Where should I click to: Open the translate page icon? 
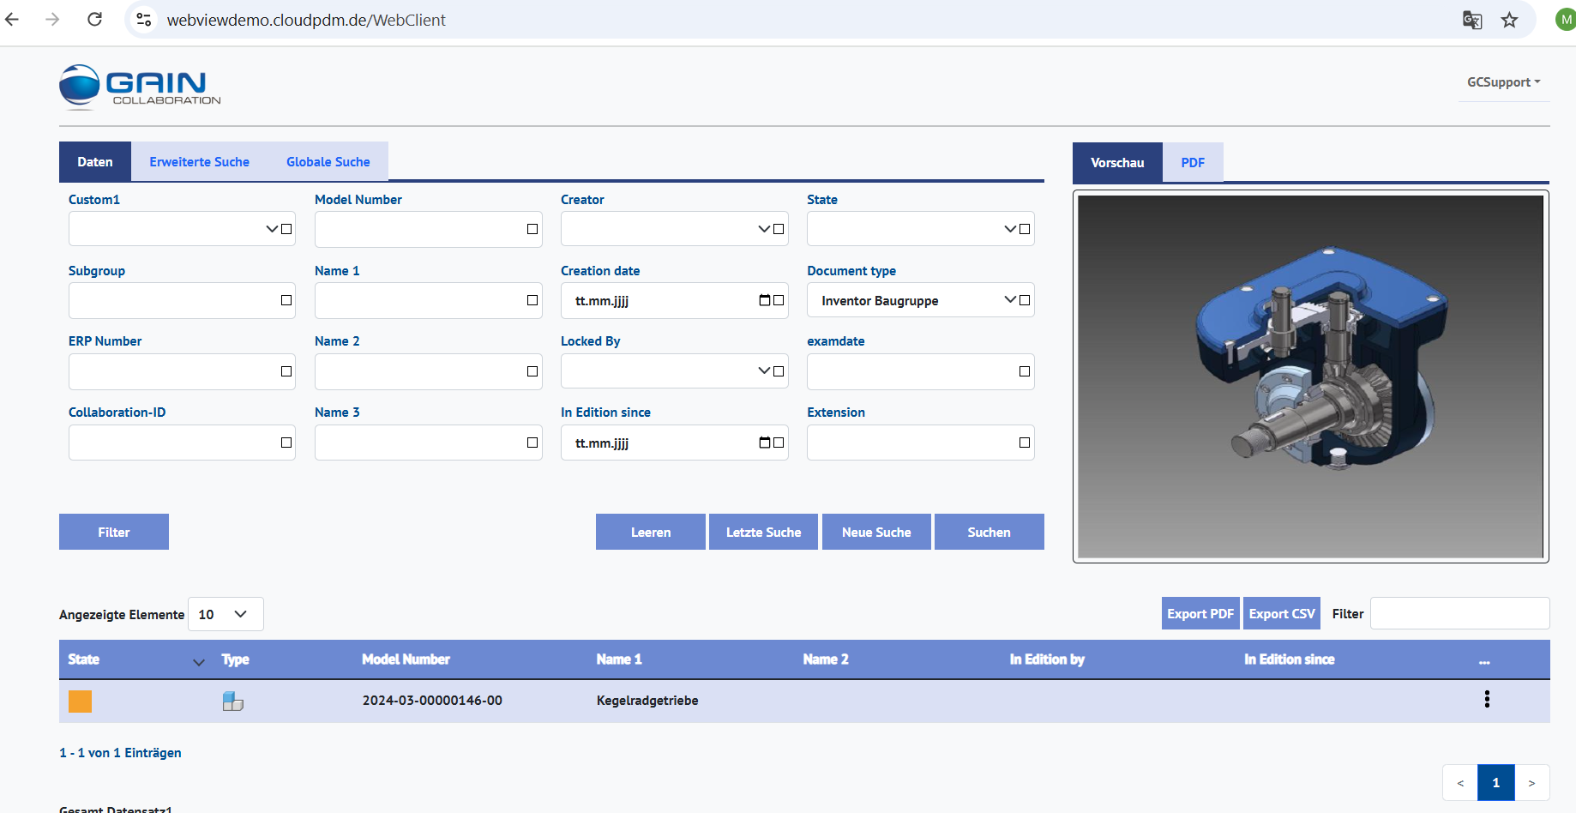click(x=1472, y=20)
